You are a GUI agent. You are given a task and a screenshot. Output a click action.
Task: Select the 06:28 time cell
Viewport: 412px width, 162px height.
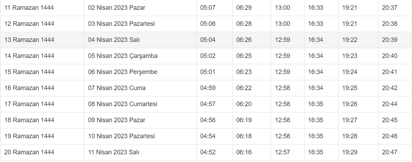(x=244, y=24)
